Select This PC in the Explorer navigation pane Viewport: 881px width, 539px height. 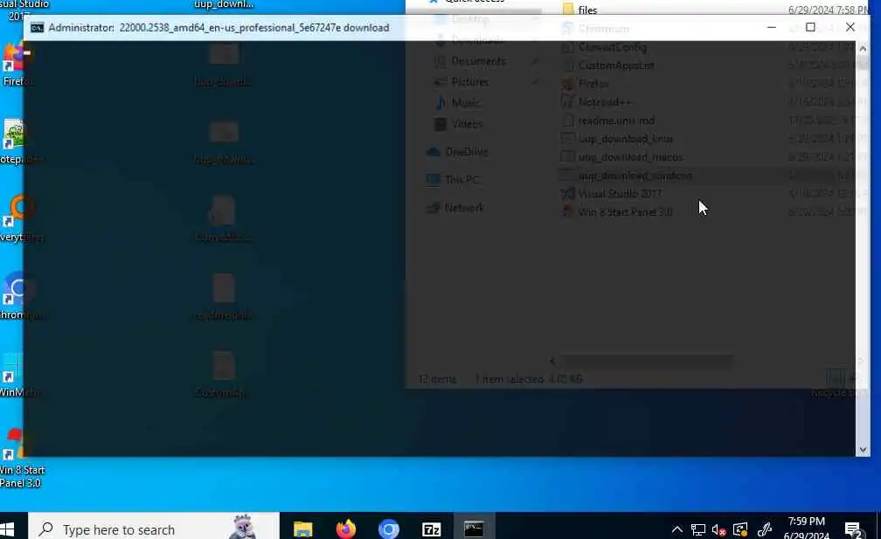click(x=461, y=180)
